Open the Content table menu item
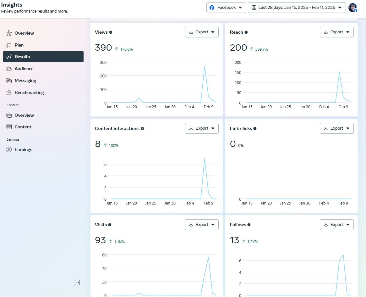Viewport: 366px width, 297px height. tap(23, 127)
